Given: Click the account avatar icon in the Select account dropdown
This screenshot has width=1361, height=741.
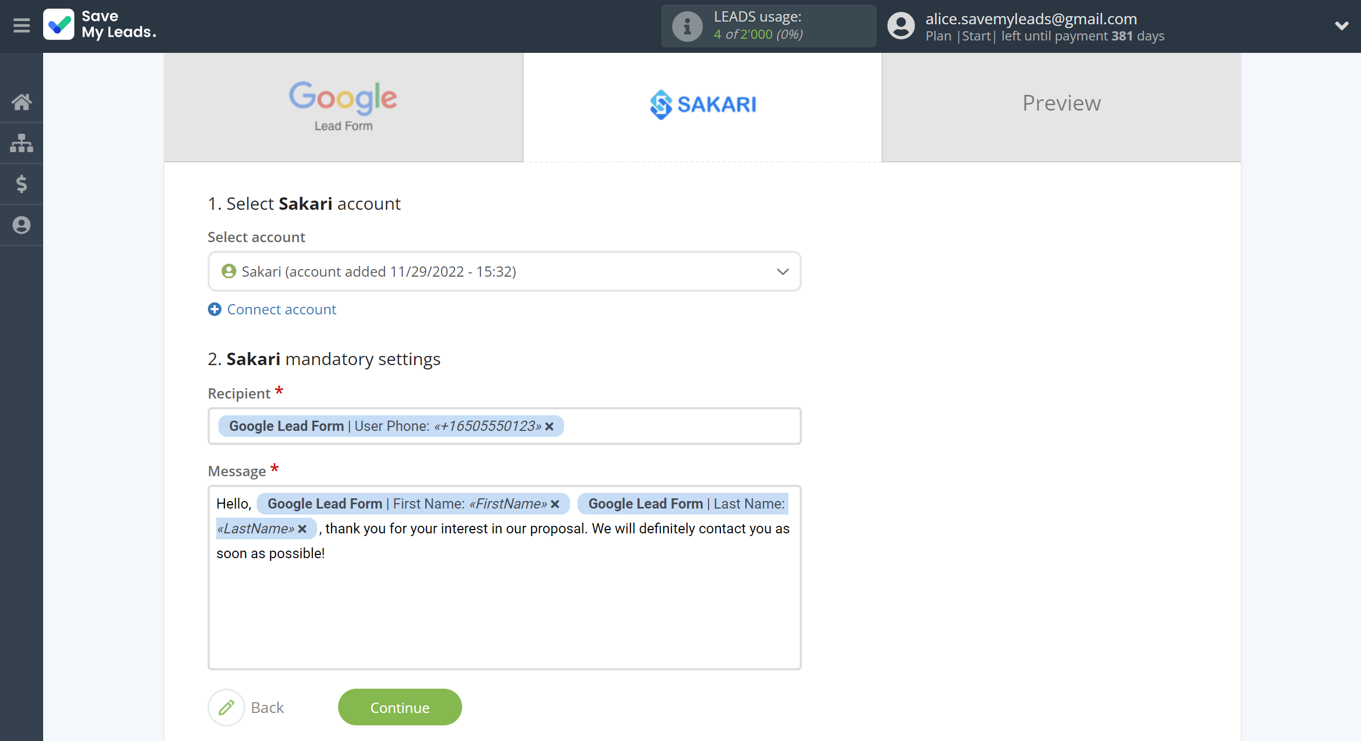Looking at the screenshot, I should coord(229,271).
